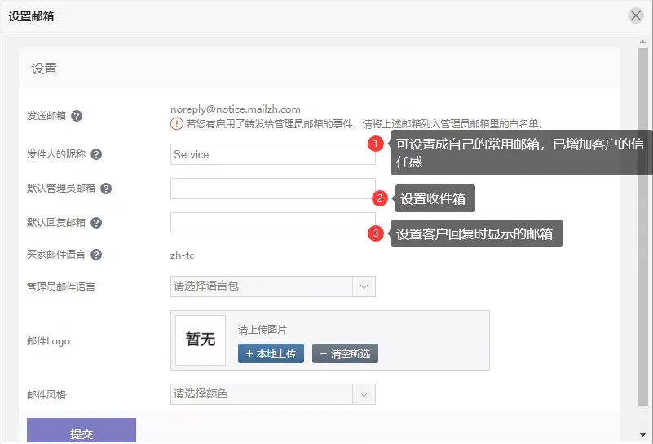Click the 本地上传 button
The height and width of the screenshot is (444, 653).
point(271,353)
